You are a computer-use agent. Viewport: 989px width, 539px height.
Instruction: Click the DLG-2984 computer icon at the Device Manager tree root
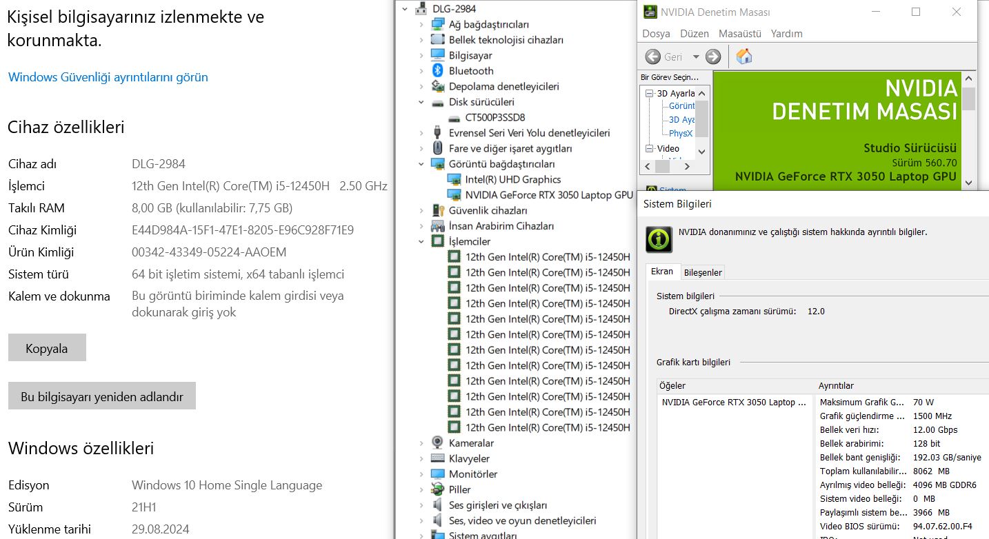click(421, 9)
